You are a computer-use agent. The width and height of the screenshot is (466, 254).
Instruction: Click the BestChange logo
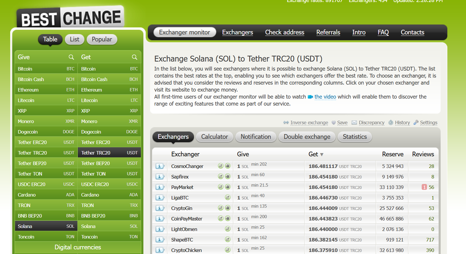coord(71,18)
